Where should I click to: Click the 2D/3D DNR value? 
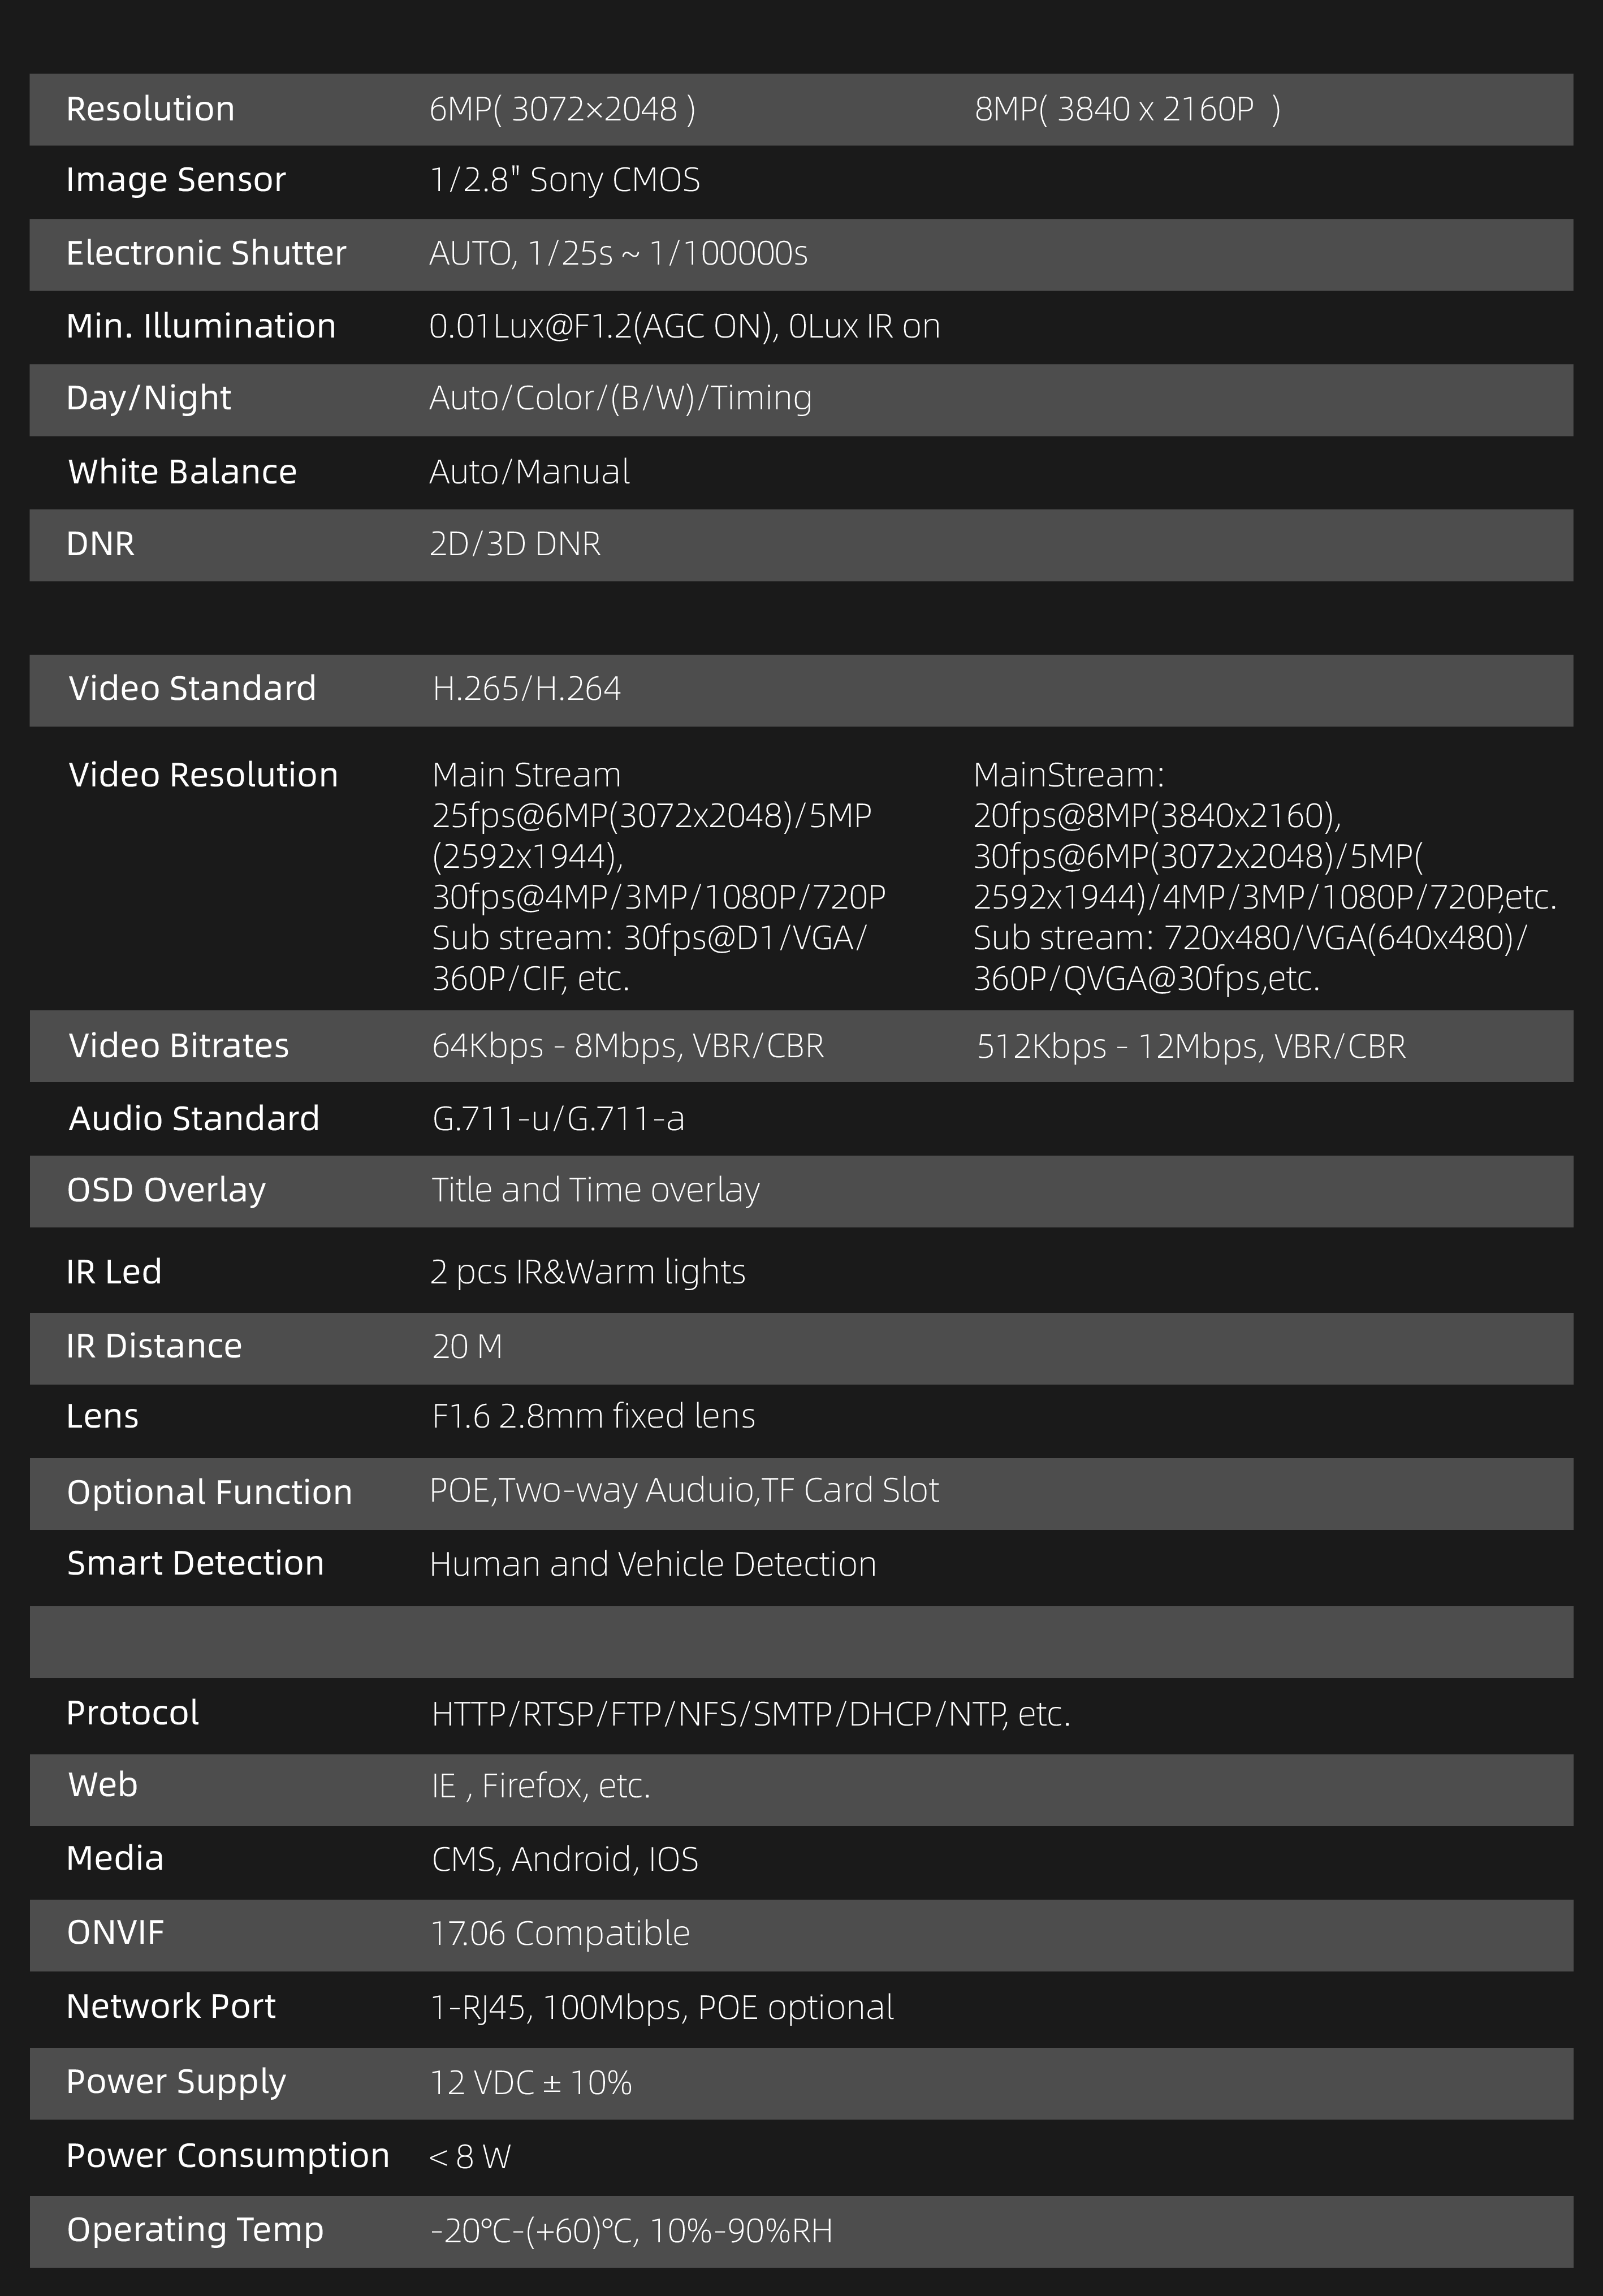(515, 544)
